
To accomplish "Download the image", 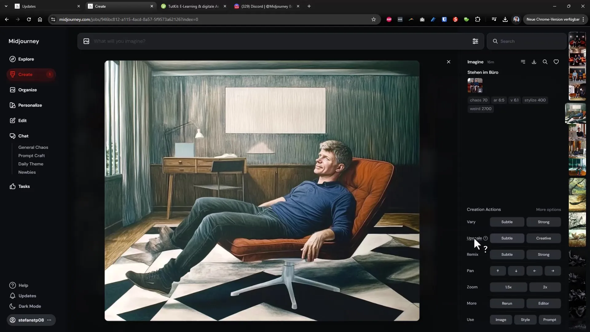I will (x=534, y=62).
